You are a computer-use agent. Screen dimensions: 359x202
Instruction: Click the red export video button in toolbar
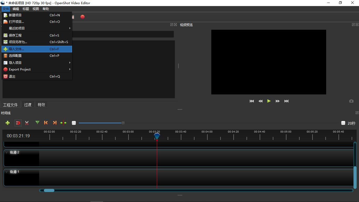[83, 17]
